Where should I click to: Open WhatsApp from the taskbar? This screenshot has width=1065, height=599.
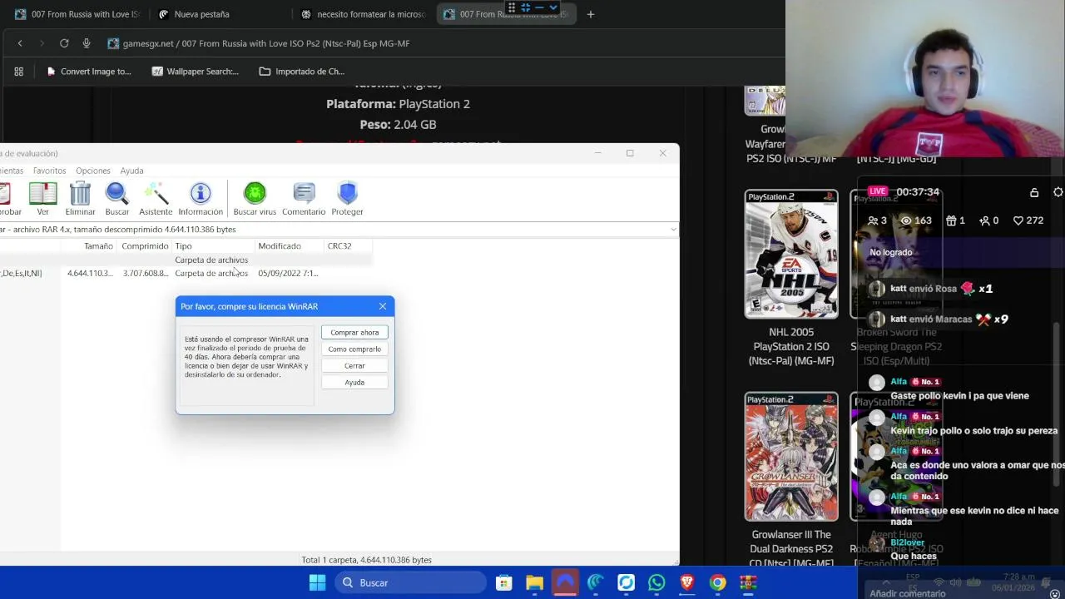[656, 582]
